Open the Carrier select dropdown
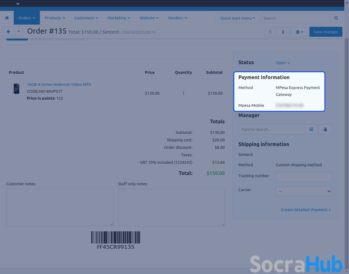Screen dimensions: 349x274 (x=304, y=191)
